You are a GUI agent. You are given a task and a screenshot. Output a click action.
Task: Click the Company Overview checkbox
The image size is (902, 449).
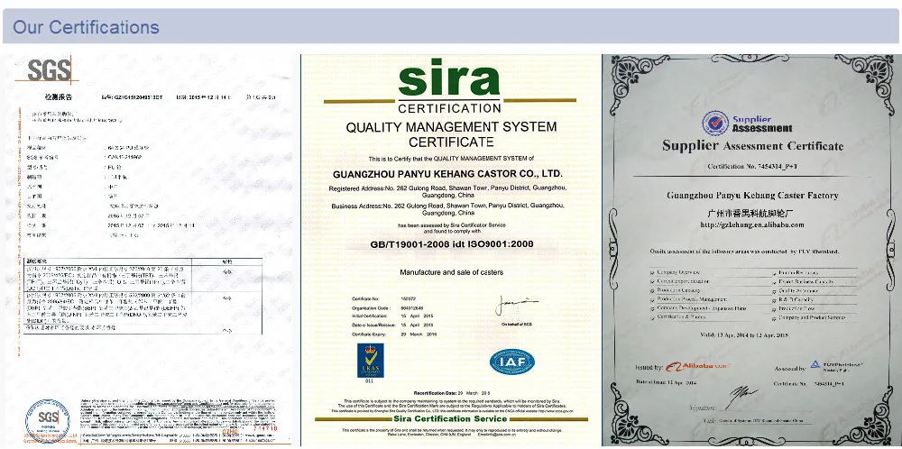[x=652, y=272]
